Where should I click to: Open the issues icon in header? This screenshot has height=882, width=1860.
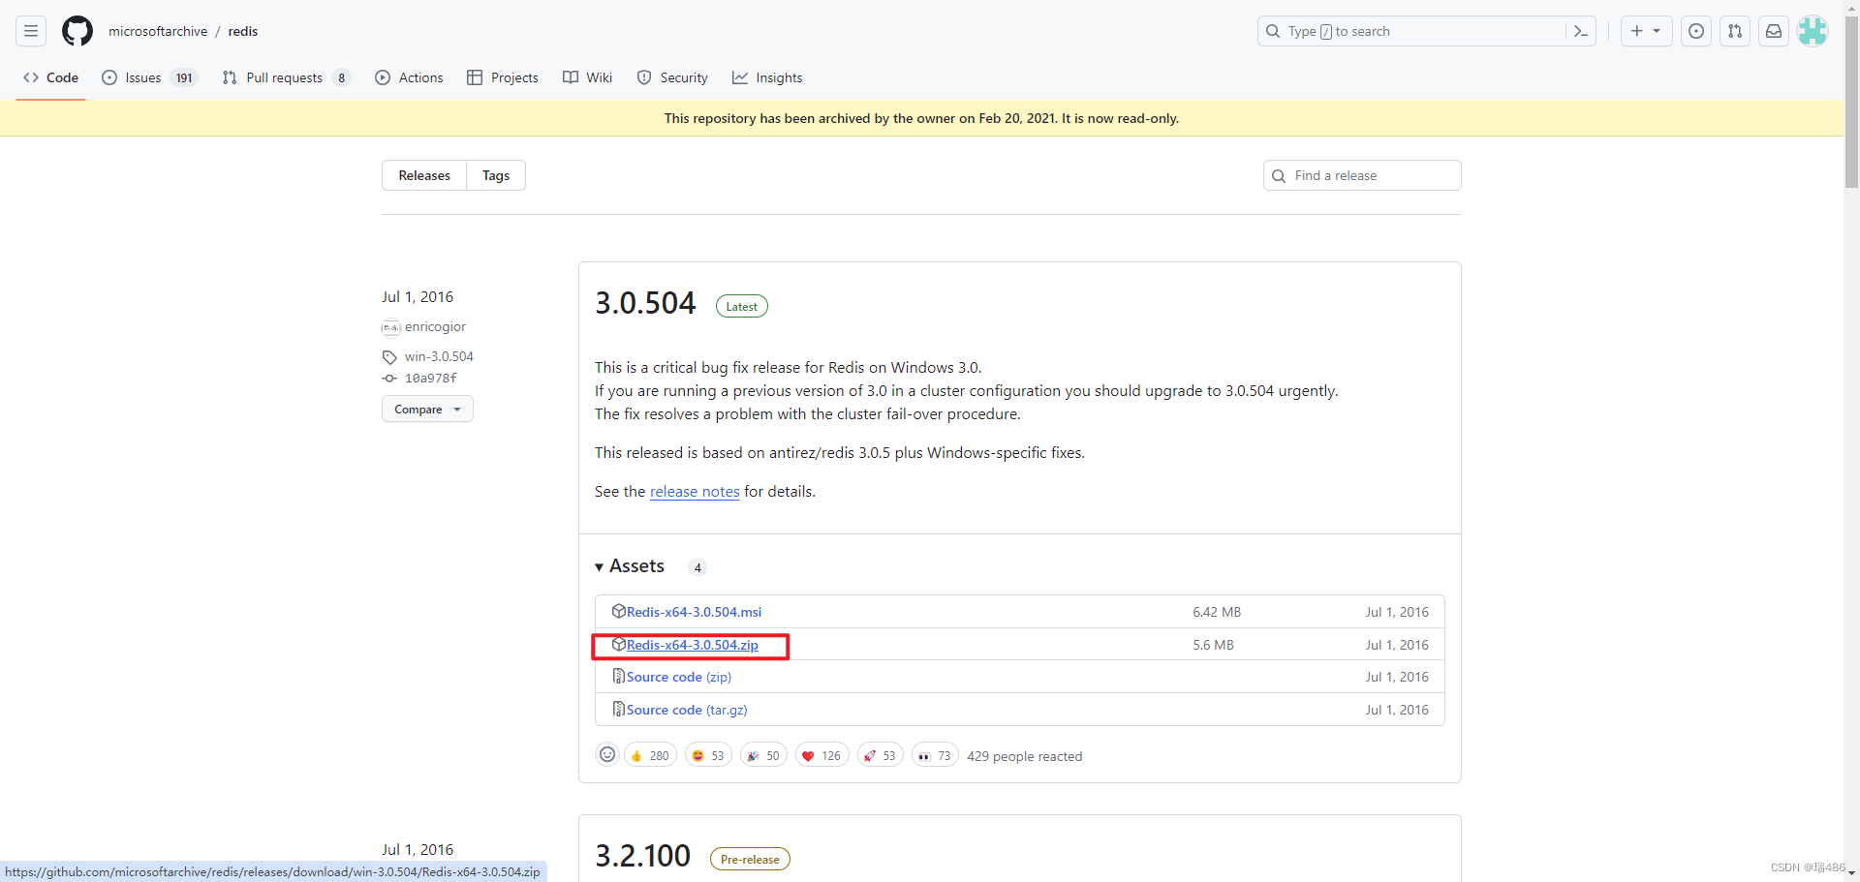tap(1696, 31)
